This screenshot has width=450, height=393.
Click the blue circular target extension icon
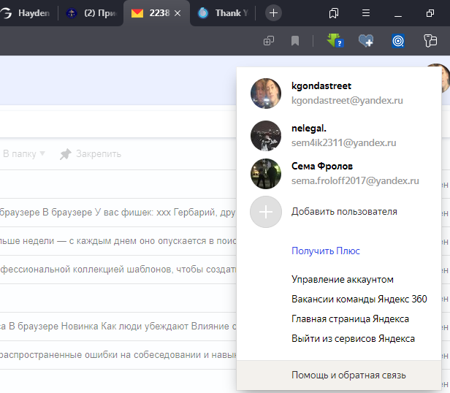pos(398,42)
